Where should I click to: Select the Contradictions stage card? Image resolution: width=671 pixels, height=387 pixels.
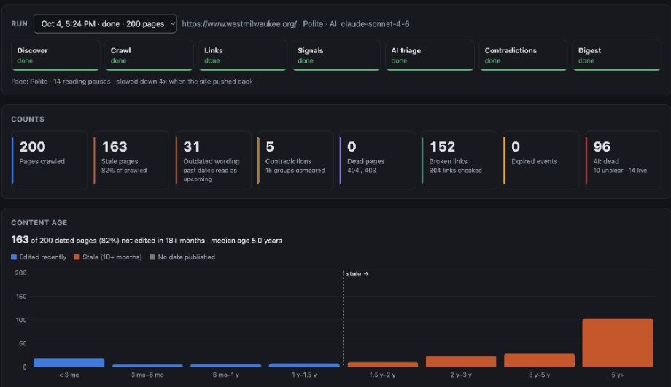coord(524,55)
